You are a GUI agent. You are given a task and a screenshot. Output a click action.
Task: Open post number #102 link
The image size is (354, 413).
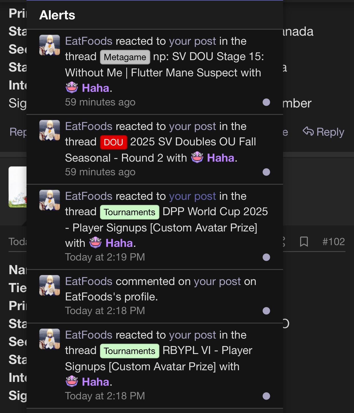[x=333, y=242]
